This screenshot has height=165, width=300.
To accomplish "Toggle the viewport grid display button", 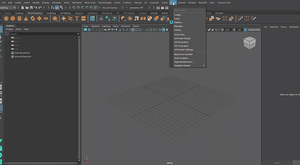I will (133, 30).
